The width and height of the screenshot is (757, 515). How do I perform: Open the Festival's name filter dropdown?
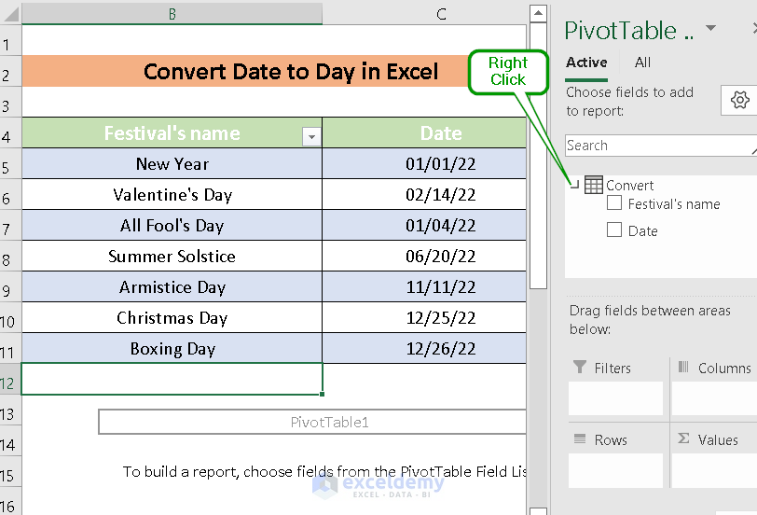pyautogui.click(x=311, y=137)
